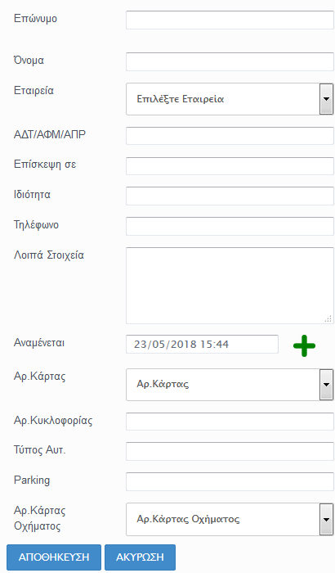The height and width of the screenshot is (573, 335).
Task: Click the Αρ.Κάρτας Οχήματος combo box text
Action: (188, 519)
